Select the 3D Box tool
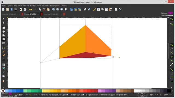This screenshot has width=175, height=98. [x=4, y=39]
